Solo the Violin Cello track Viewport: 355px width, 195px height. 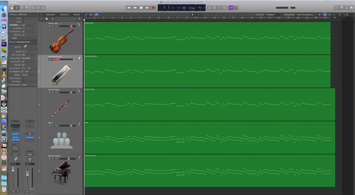click(x=53, y=26)
